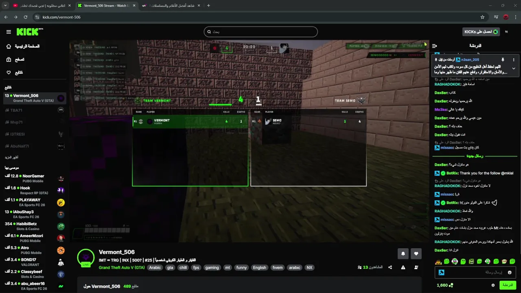This screenshot has height=293, width=521.
Task: Open AmeerMzori recommended channel
Action: point(35,238)
